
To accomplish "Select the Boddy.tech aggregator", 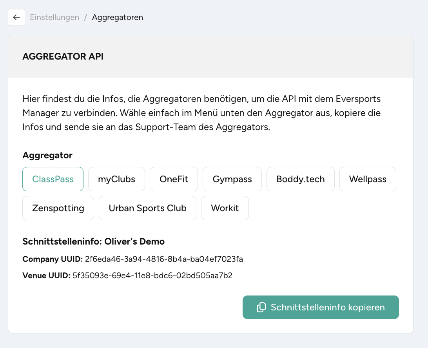I will [301, 179].
